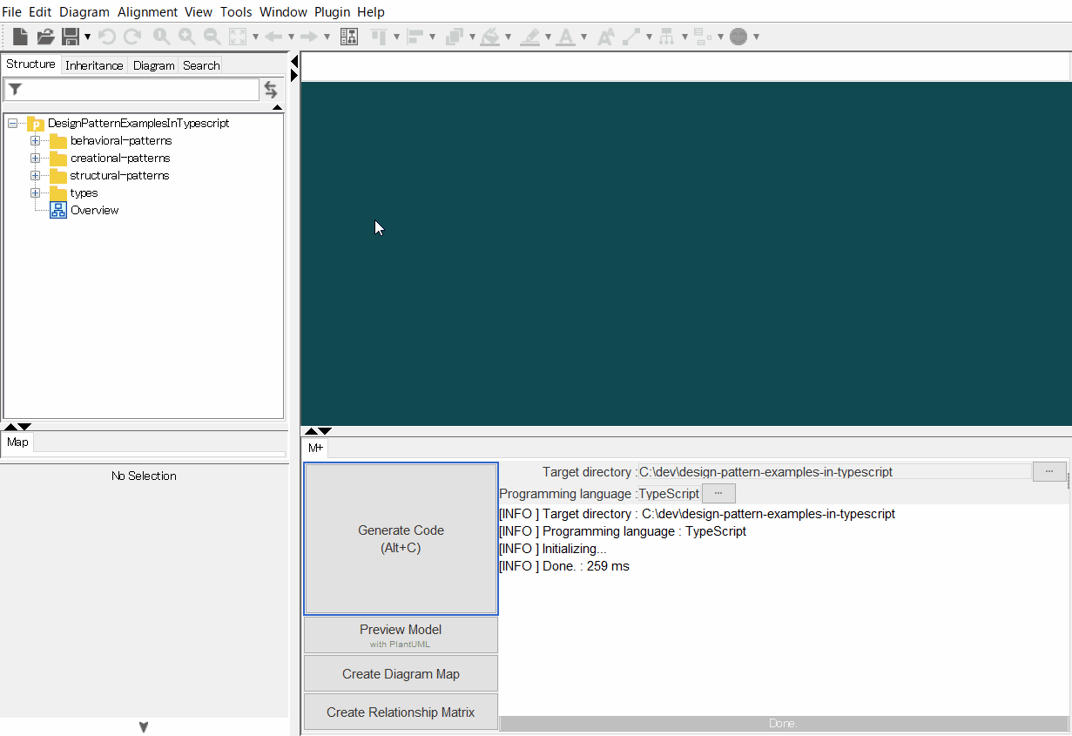Select the structural-patterns folder label
Screen dimensions: 1072x736
click(x=119, y=176)
